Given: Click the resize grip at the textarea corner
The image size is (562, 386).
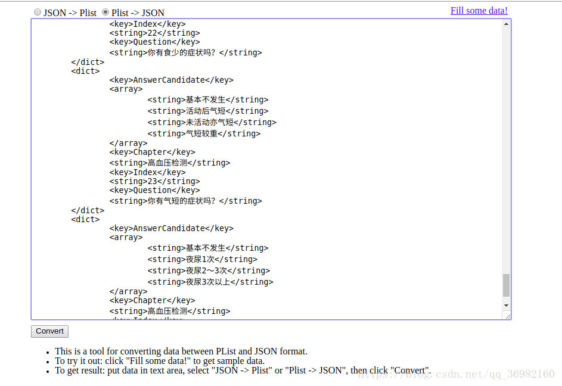Looking at the screenshot, I should pyautogui.click(x=507, y=316).
